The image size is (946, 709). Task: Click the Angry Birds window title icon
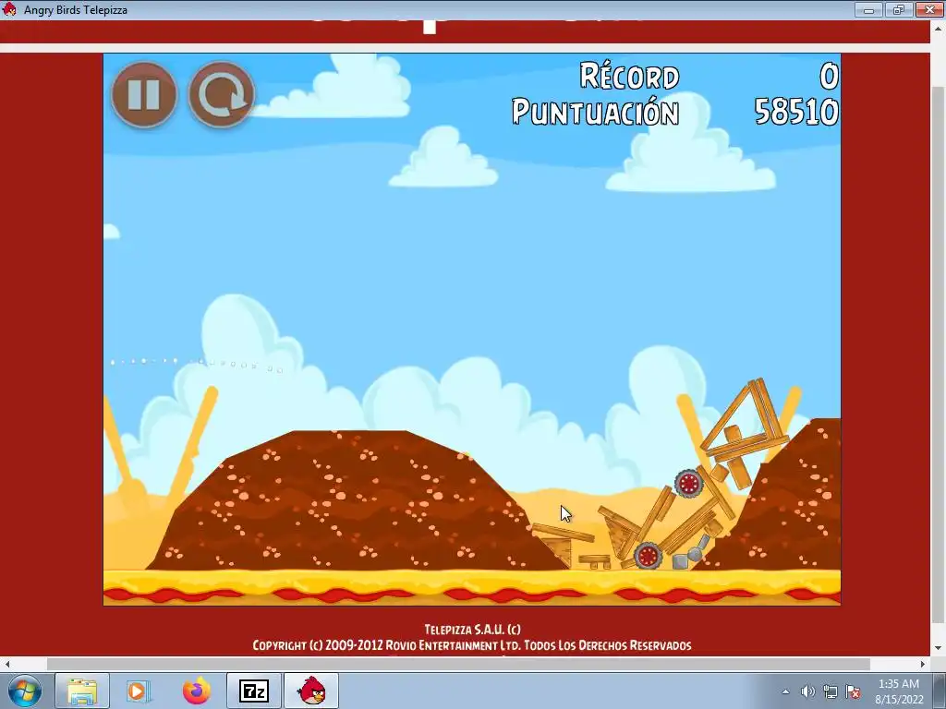tap(9, 9)
